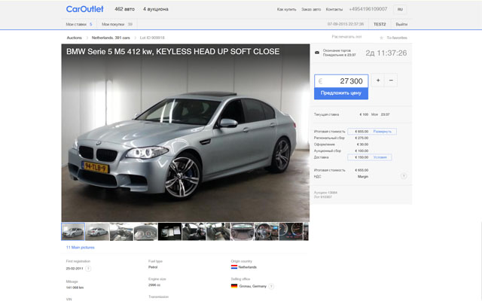Open help icon beside NDS Margin

[404, 176]
